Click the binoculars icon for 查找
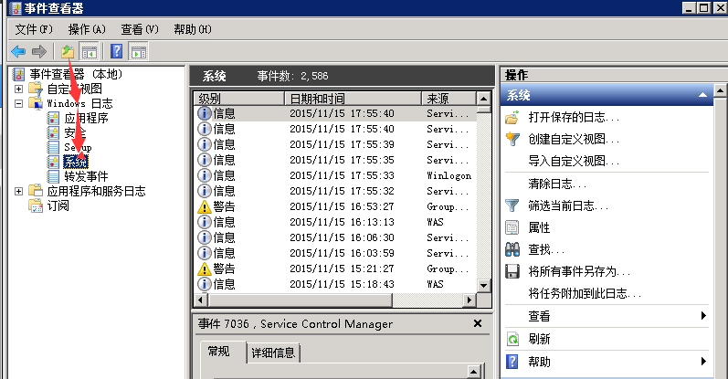 [512, 249]
